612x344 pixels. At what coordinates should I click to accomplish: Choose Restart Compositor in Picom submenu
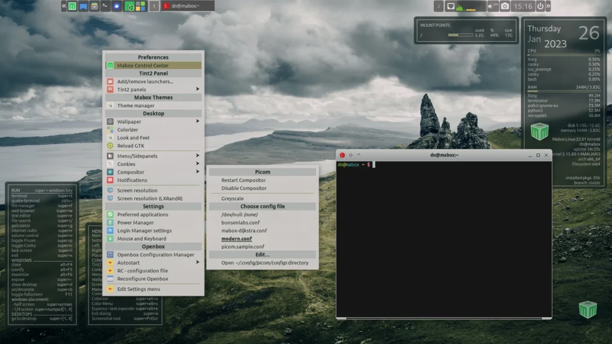pyautogui.click(x=262, y=180)
